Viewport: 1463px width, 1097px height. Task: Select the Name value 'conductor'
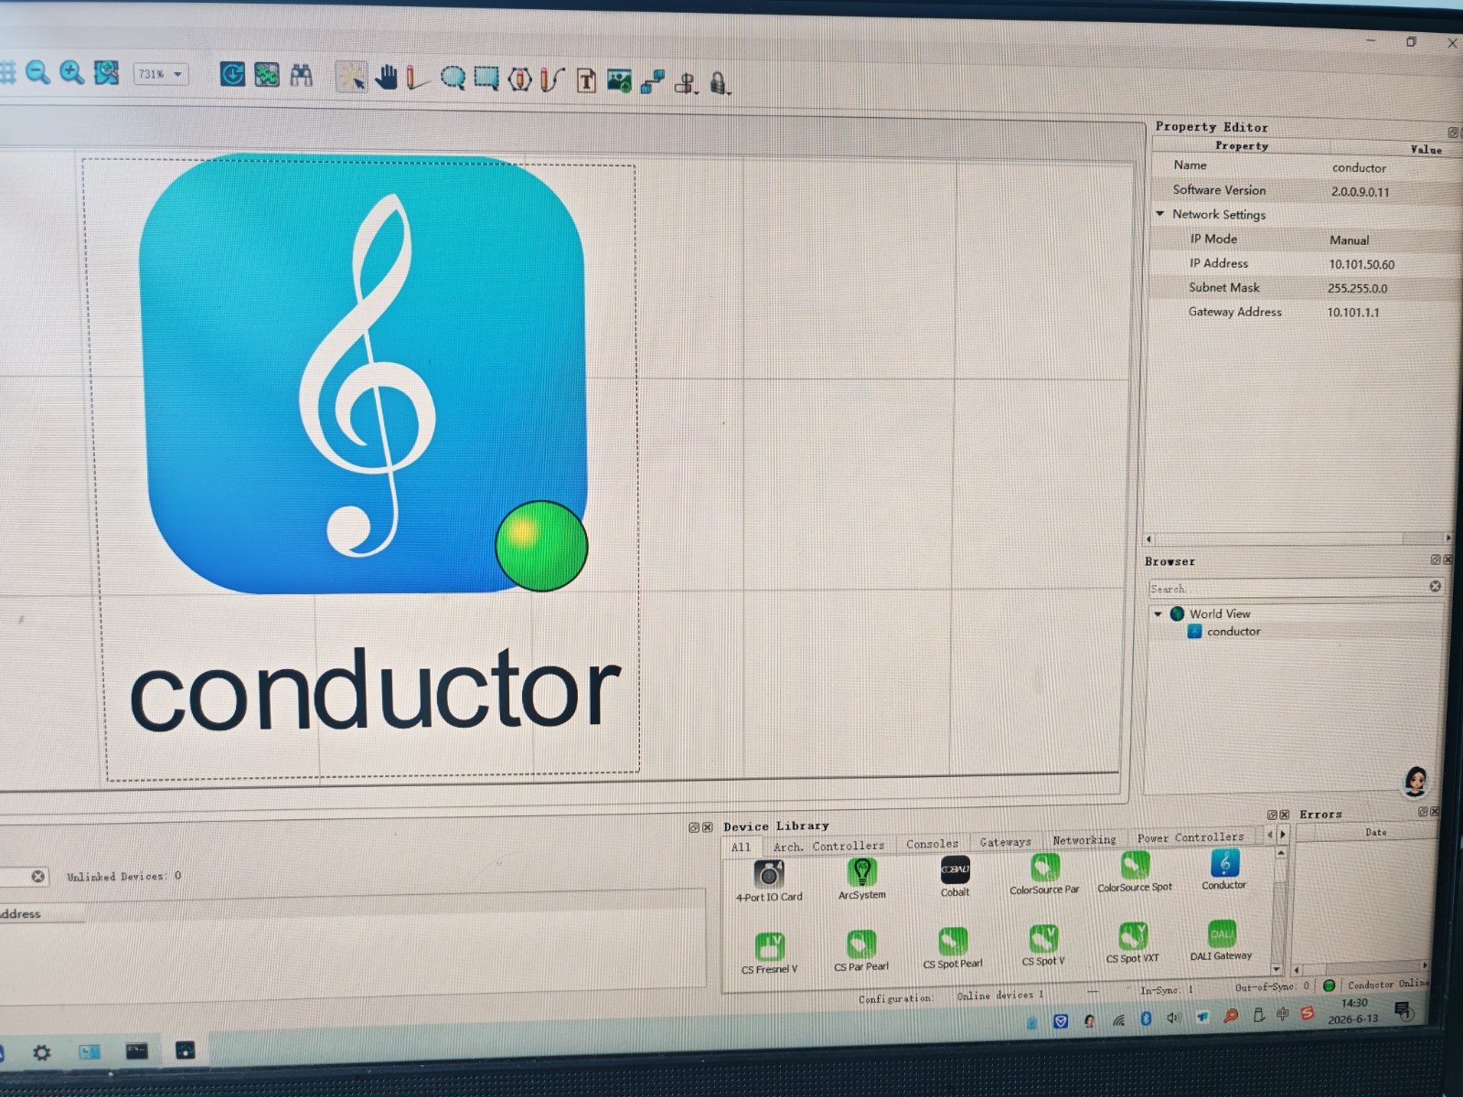(x=1359, y=168)
